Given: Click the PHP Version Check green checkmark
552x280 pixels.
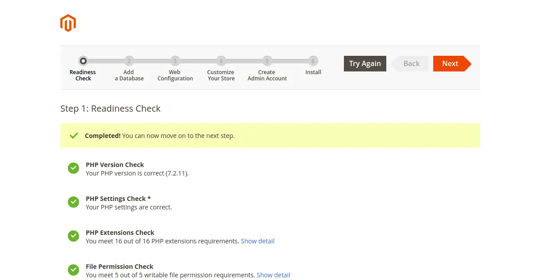Looking at the screenshot, I should [73, 168].
